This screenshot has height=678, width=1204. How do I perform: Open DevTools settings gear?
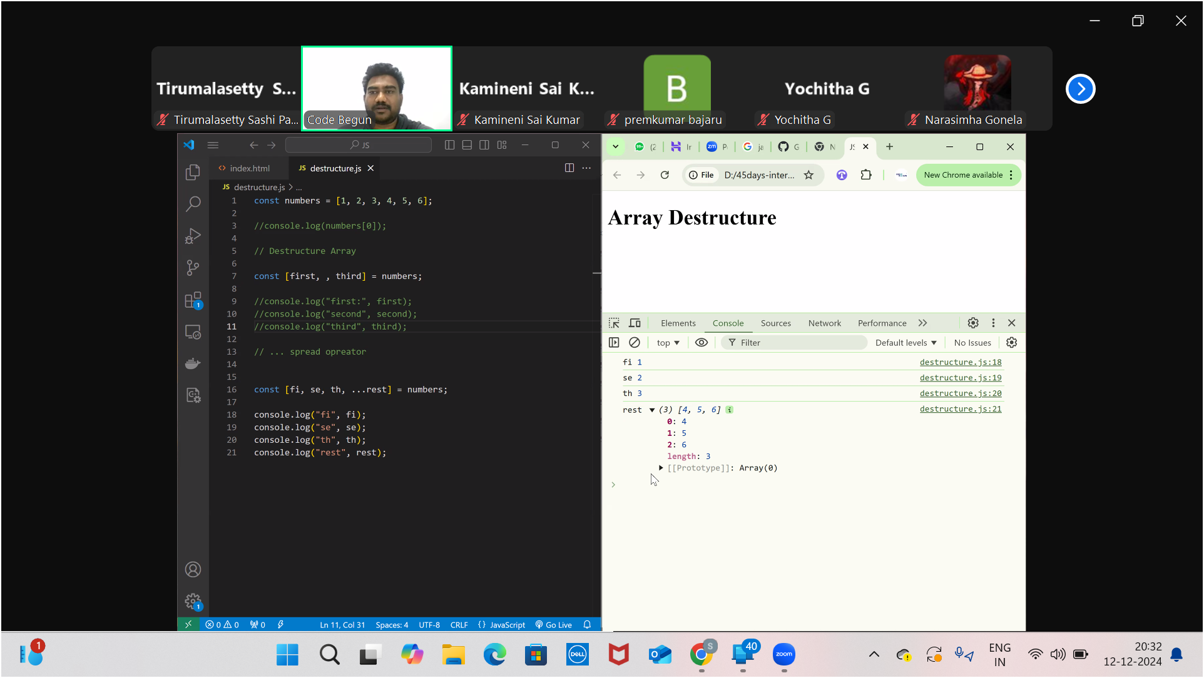[x=973, y=323]
